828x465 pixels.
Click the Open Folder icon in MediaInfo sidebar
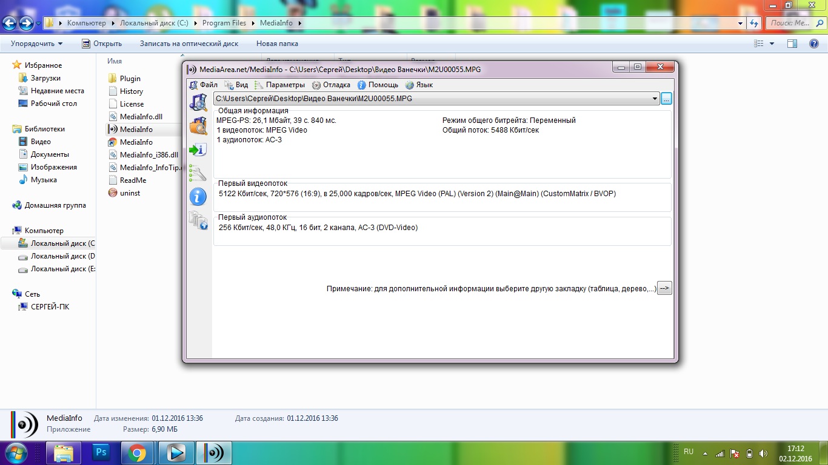coord(198,126)
